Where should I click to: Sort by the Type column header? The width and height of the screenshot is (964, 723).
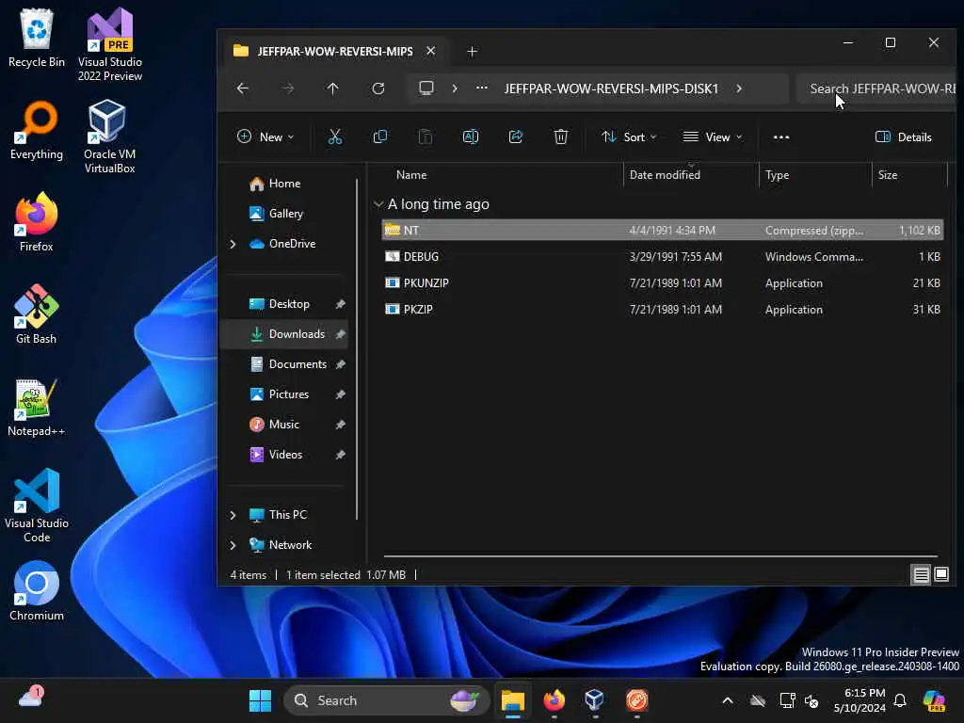(815, 175)
